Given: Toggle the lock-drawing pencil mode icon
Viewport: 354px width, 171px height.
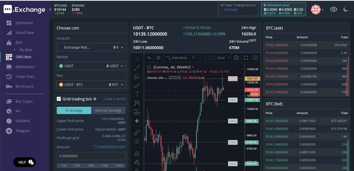Looking at the screenshot, I should coord(137,162).
